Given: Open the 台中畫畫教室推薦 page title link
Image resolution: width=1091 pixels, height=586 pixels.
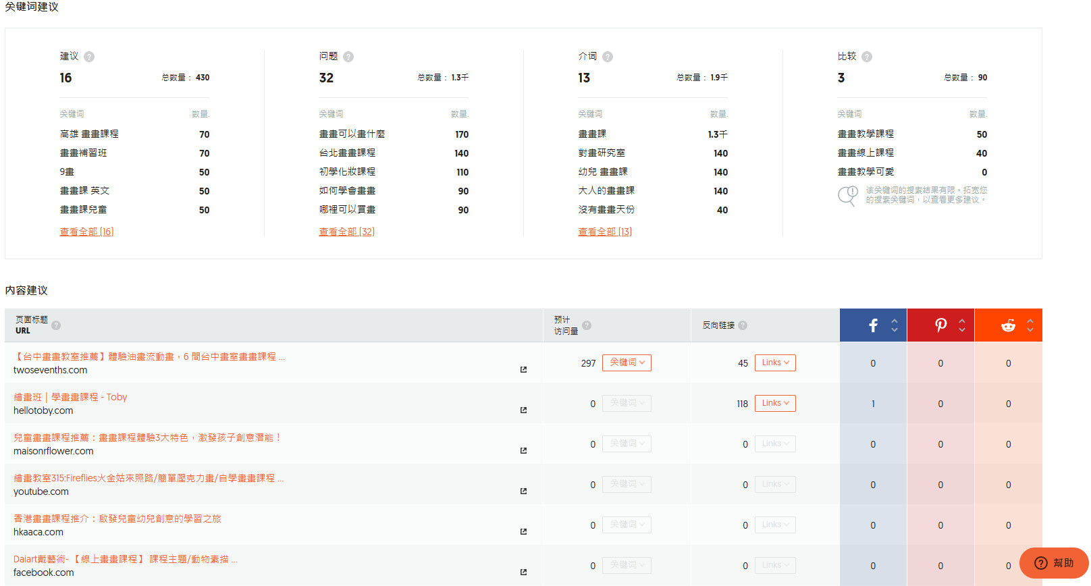Looking at the screenshot, I should click(x=149, y=356).
